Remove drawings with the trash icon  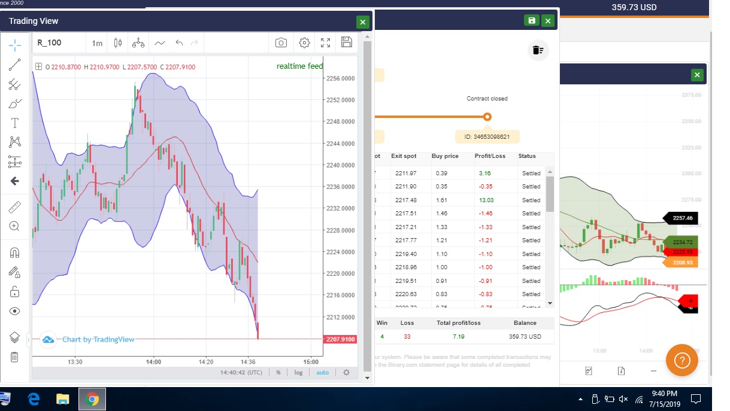[15, 357]
